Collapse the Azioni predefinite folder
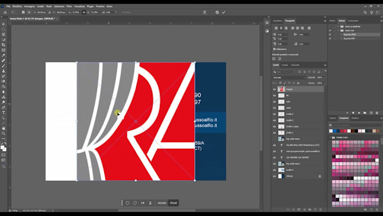The image size is (383, 216). [339, 27]
